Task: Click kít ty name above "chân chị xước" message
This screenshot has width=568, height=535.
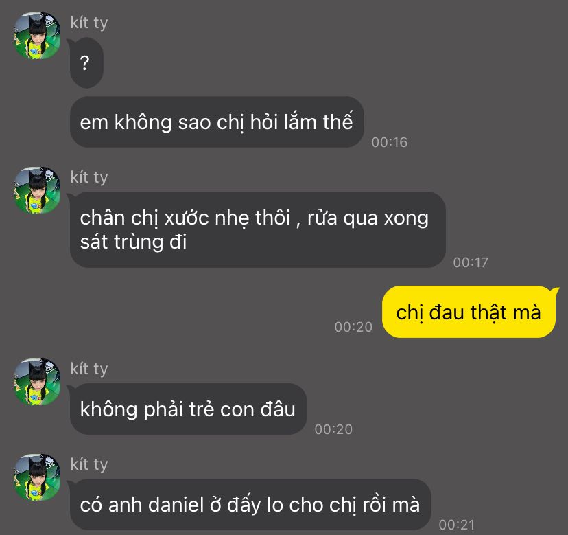Action: click(89, 178)
